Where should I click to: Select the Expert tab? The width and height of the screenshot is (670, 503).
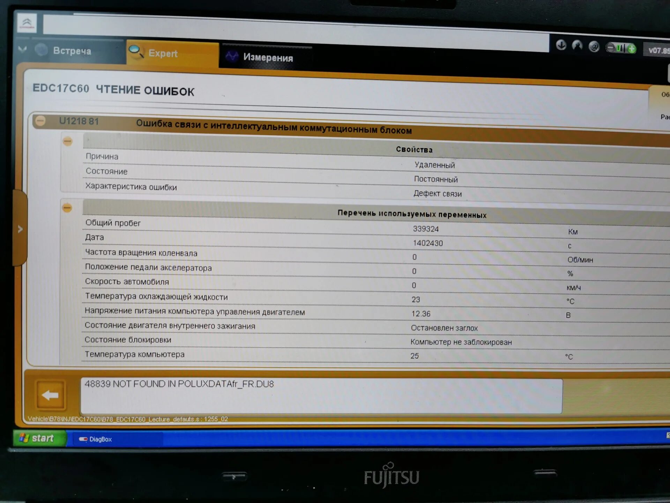pos(163,53)
